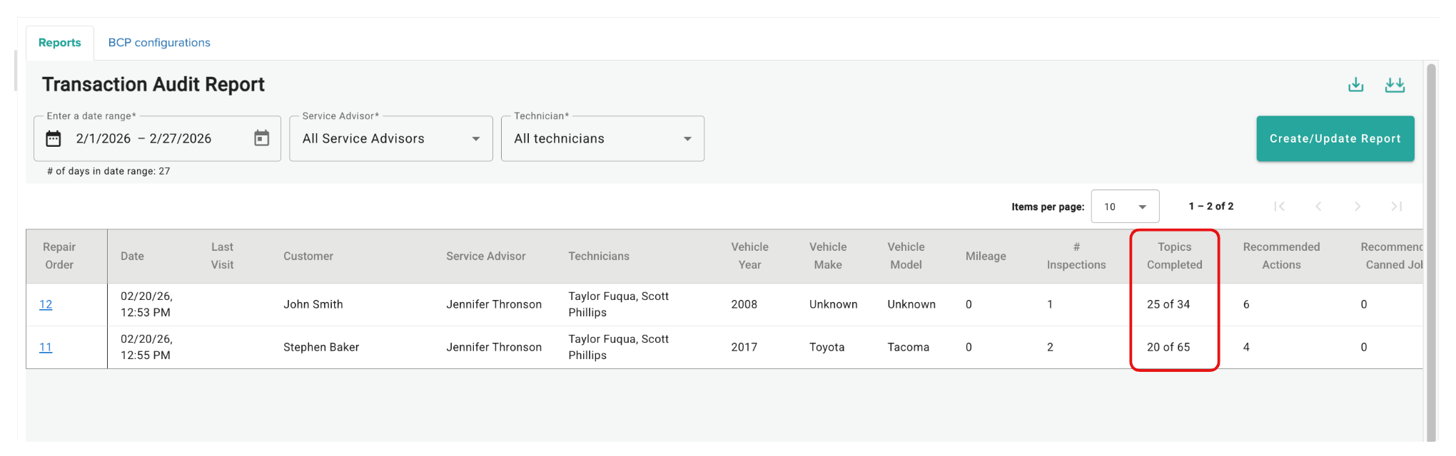This screenshot has height=456, width=1456.
Task: Click the Date column header
Action: click(x=132, y=256)
